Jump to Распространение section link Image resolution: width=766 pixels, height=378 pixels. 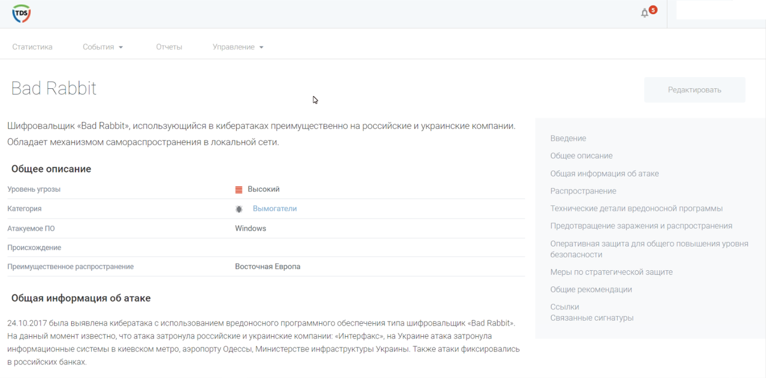click(583, 191)
